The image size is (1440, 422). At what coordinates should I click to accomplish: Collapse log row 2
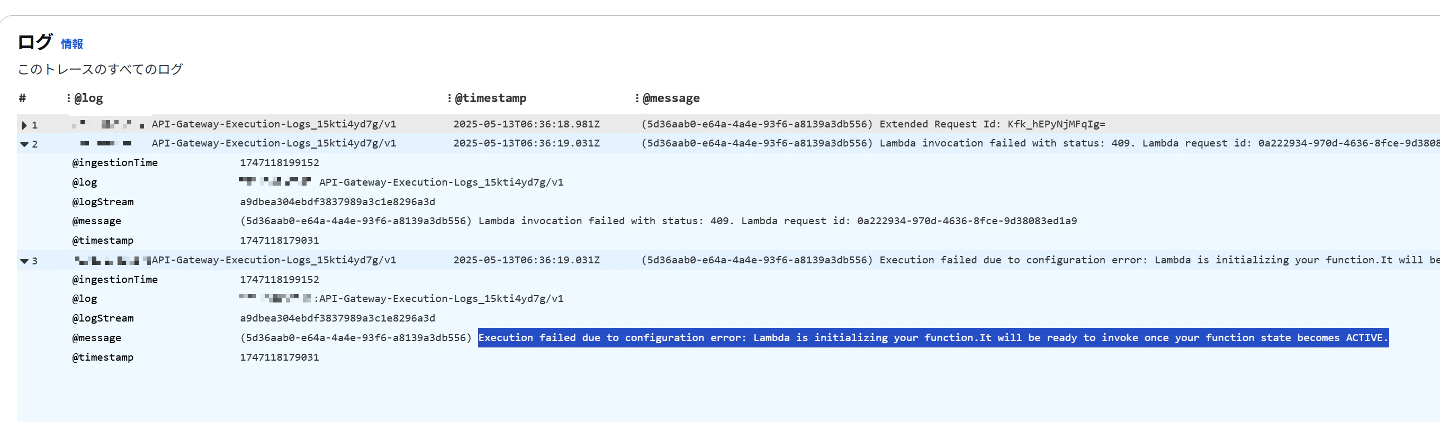tap(24, 144)
